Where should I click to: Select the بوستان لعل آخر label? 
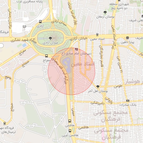pyautogui.click(x=98, y=91)
